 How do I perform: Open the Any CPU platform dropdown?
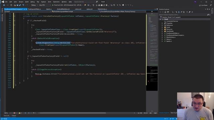point(45,5)
